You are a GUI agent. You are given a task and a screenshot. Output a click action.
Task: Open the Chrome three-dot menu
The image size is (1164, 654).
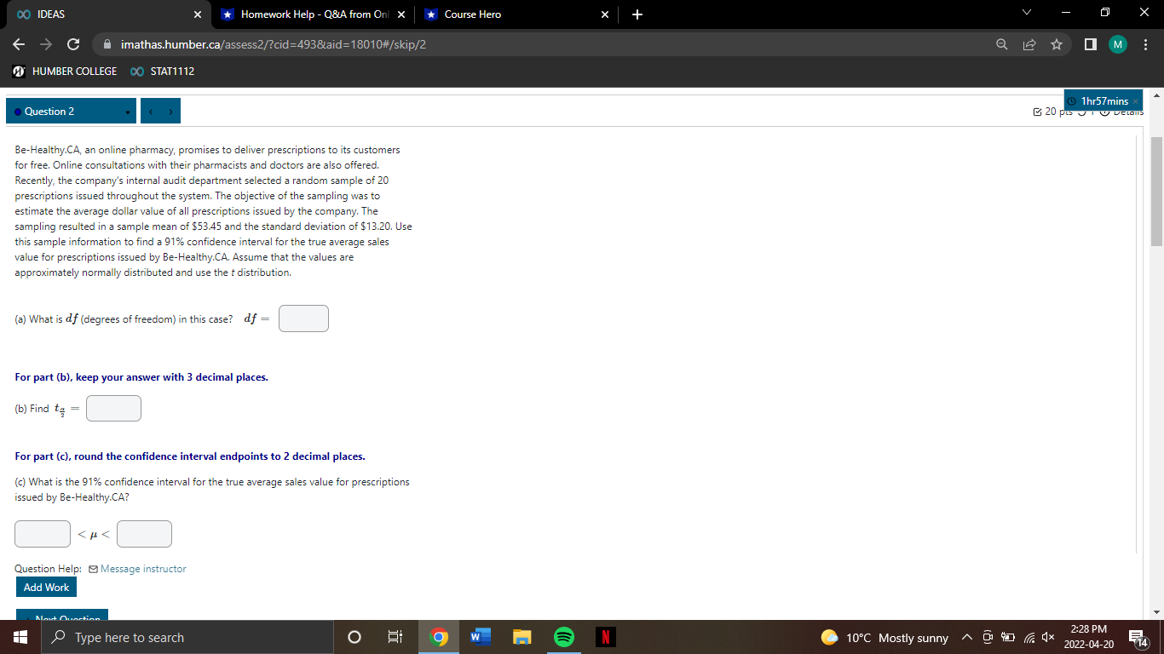coord(1146,44)
